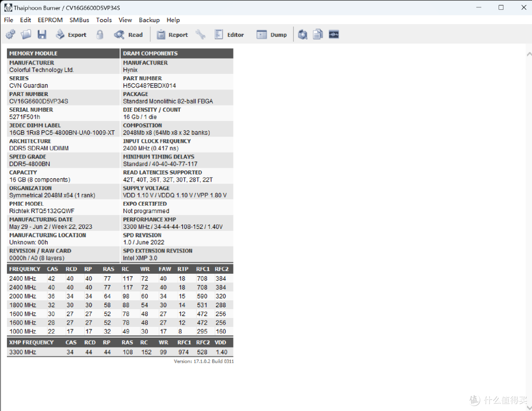The width and height of the screenshot is (532, 411).
Task: Click the padlock write-protection icon
Action: (100, 34)
